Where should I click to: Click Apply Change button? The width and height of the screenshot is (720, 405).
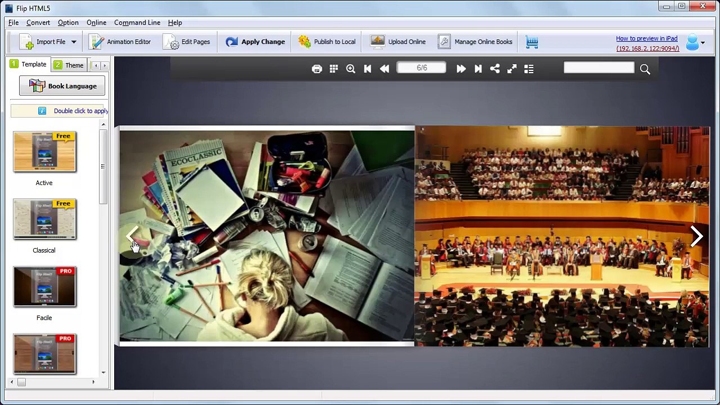click(255, 42)
